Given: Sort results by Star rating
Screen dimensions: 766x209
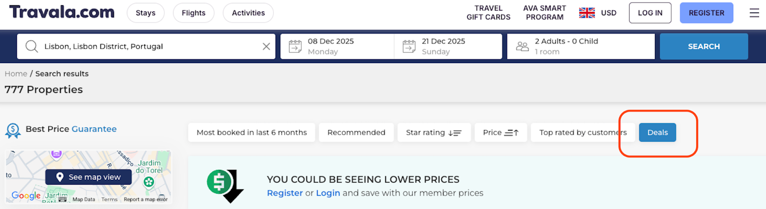Looking at the screenshot, I should click(x=434, y=132).
